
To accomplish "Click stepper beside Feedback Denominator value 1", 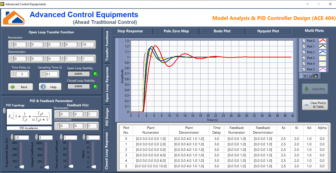I will coord(85,126).
